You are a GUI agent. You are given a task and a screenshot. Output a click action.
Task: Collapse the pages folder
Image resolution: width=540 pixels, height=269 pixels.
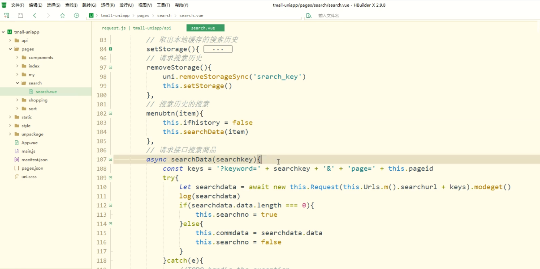pos(10,49)
